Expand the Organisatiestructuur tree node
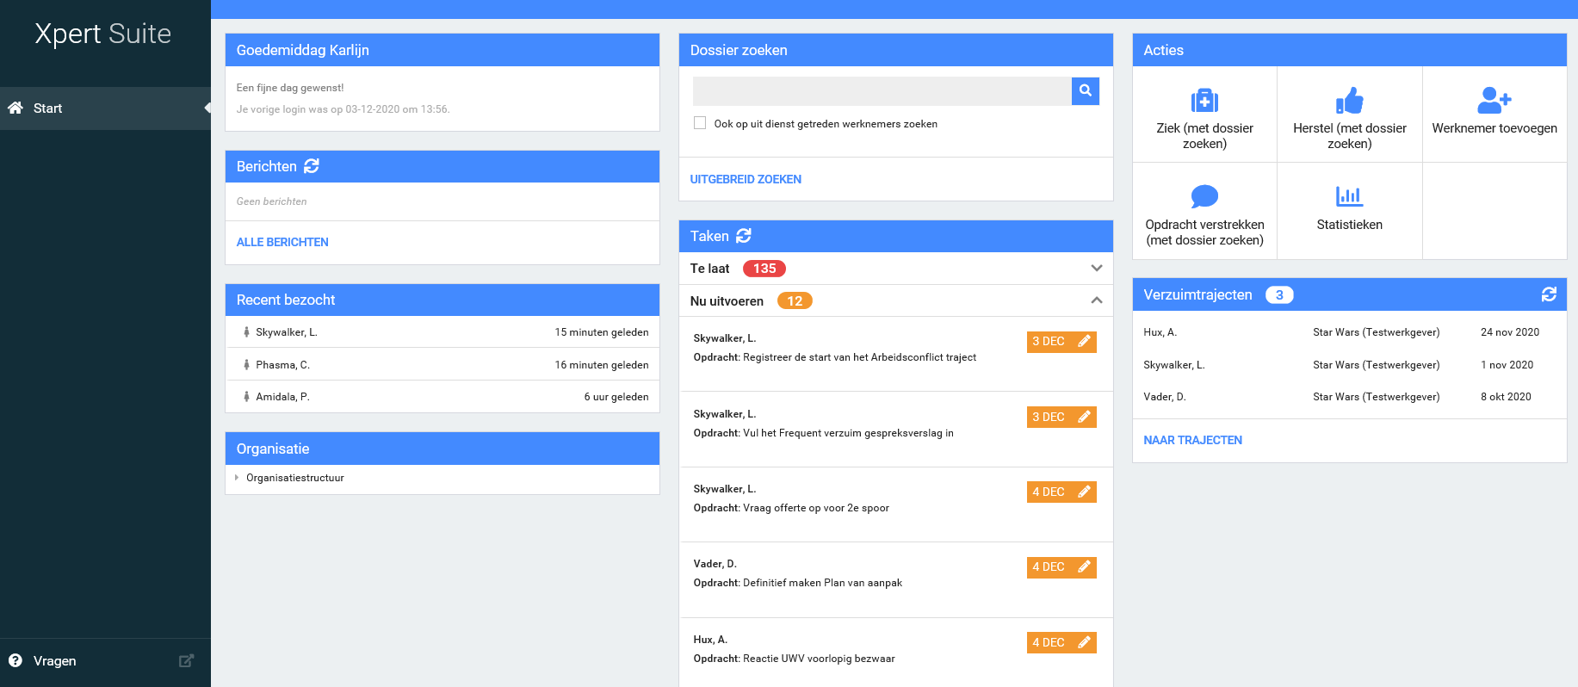 click(x=237, y=478)
